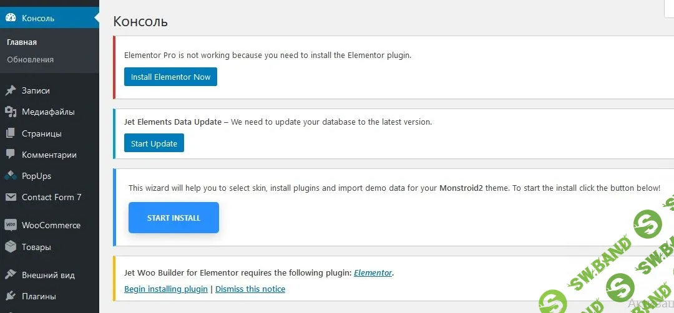Image resolution: width=674 pixels, height=313 pixels.
Task: Click the Медиафайлы media icon
Action: 11,112
